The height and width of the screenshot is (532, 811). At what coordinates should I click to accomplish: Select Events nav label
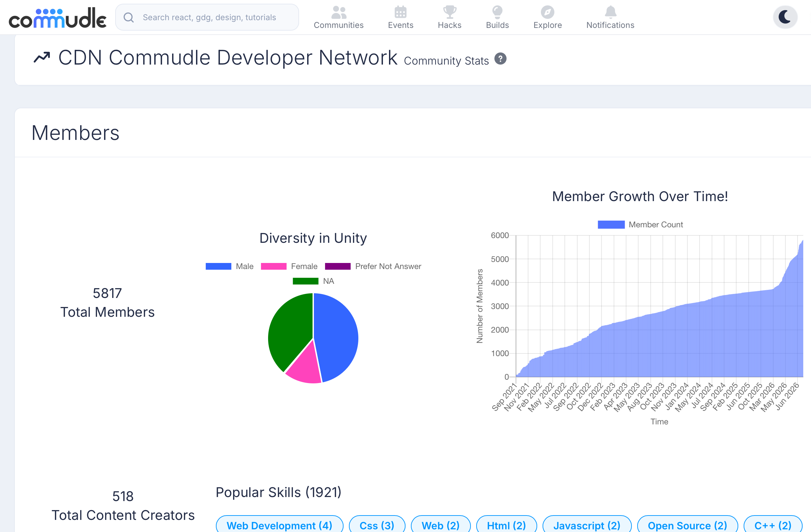coord(400,25)
